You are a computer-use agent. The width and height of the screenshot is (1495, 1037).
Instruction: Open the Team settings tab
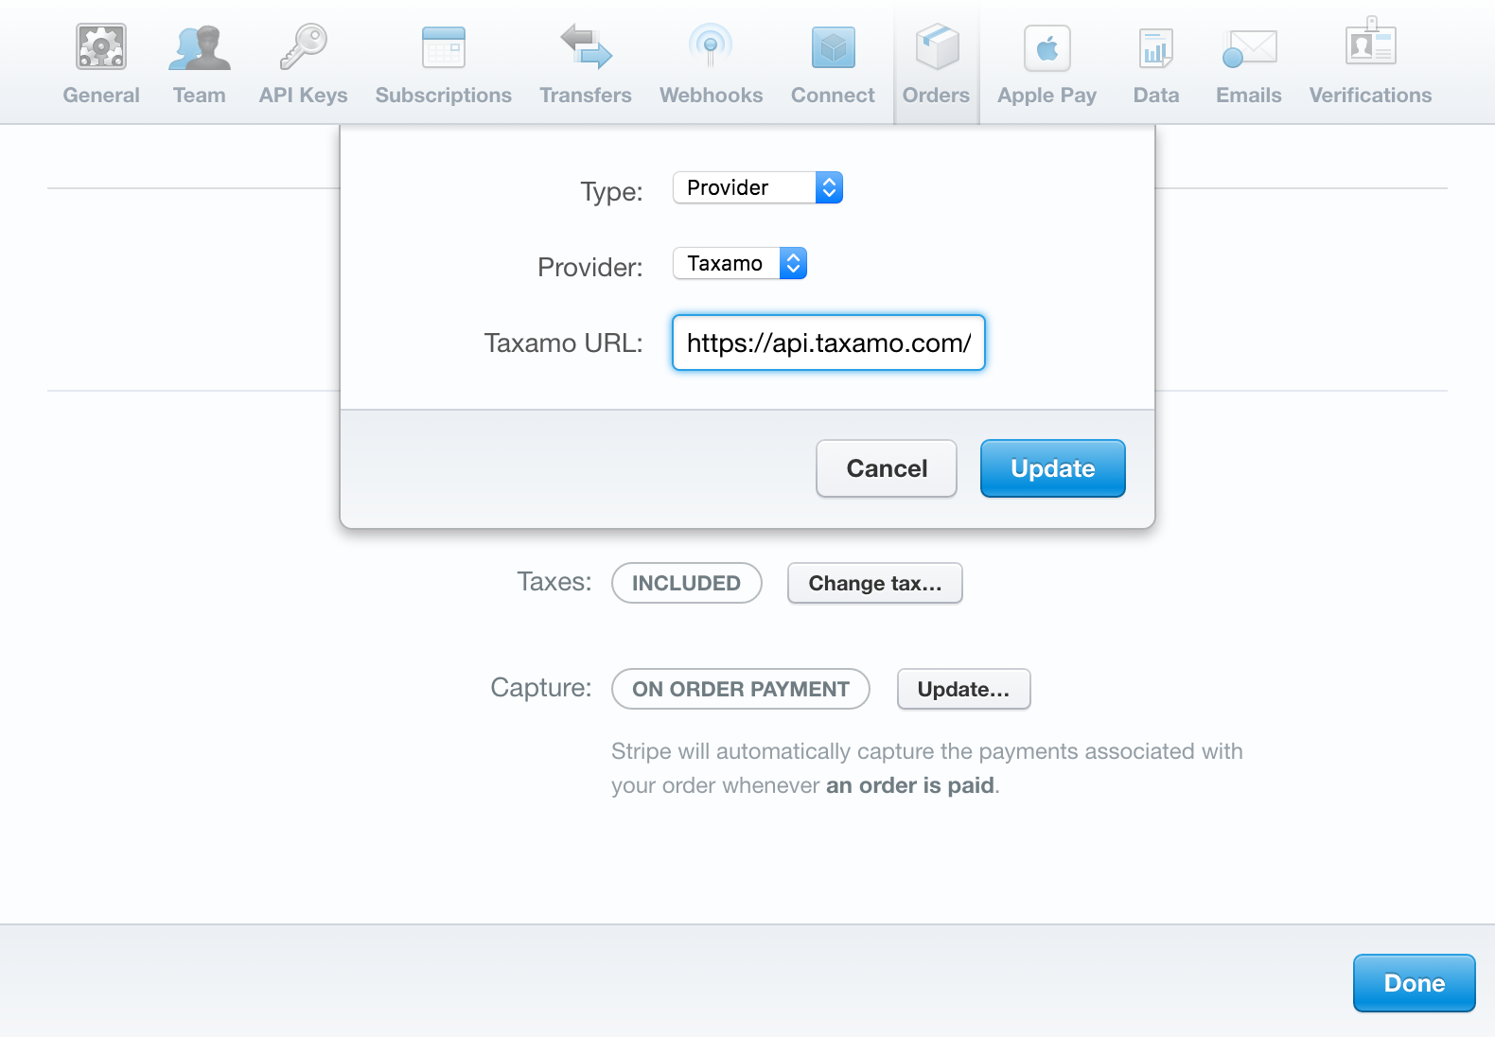[x=200, y=64]
